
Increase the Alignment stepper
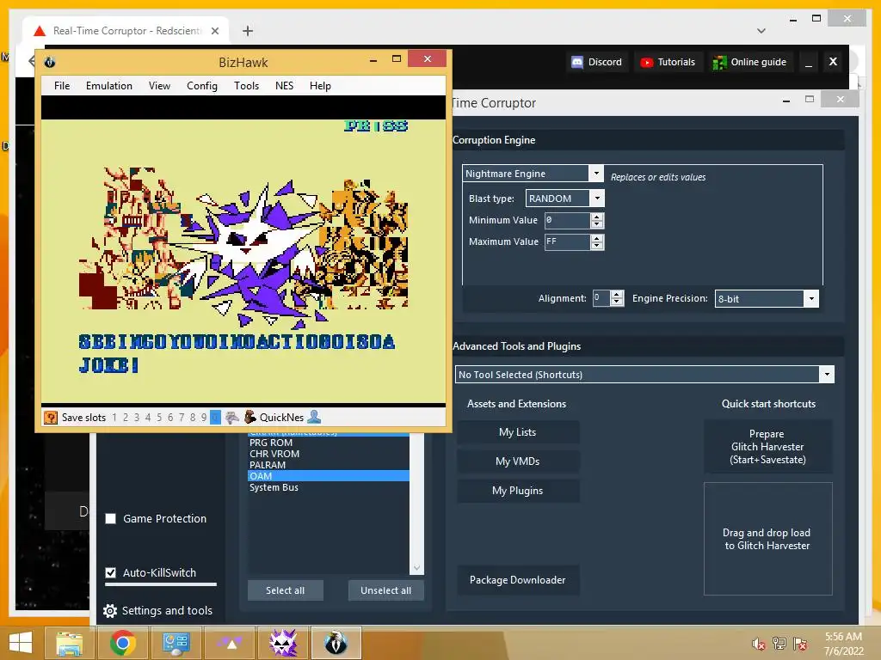coord(617,294)
